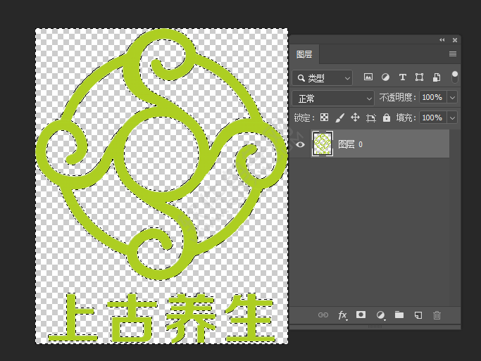Hide 图层 0 with eye icon

tap(300, 144)
